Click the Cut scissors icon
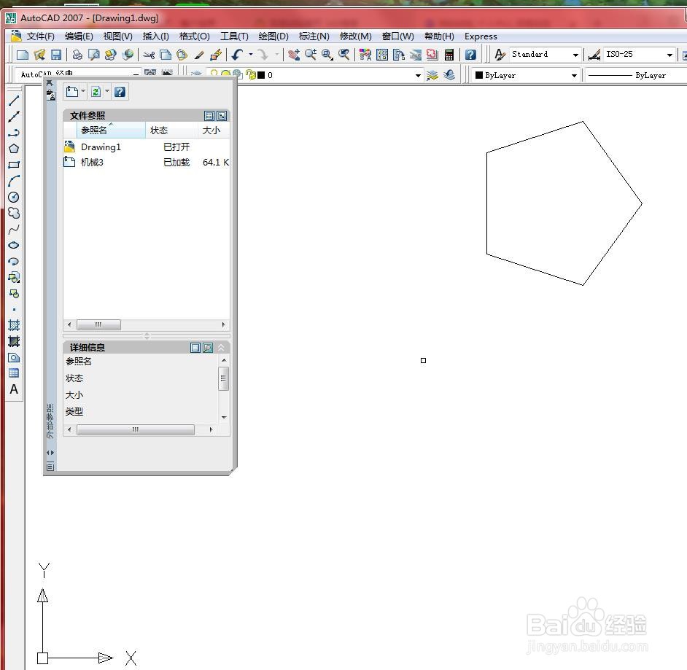 [x=149, y=55]
